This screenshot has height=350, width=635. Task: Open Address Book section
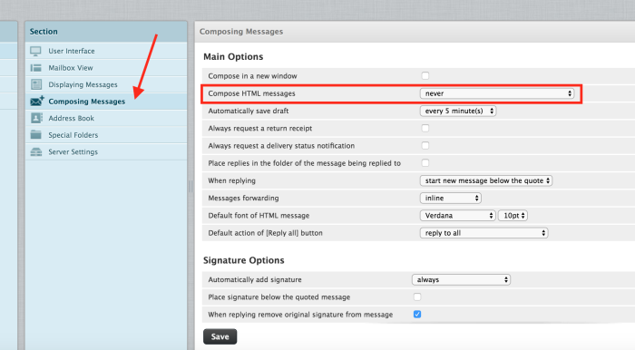click(x=106, y=118)
